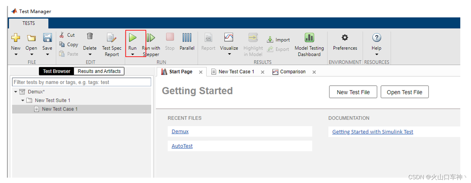
Task: Run the test with the green play icon
Action: [x=133, y=38]
